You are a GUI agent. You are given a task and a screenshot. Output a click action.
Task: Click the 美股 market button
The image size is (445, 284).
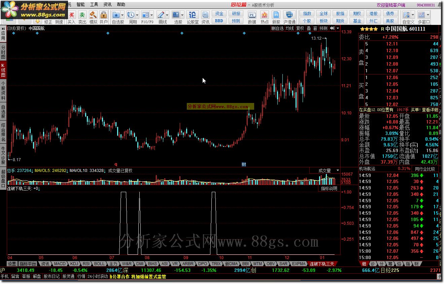(x=390, y=21)
